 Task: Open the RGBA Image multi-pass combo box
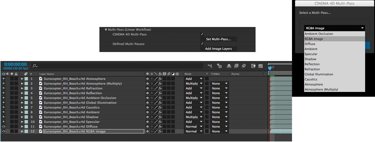334,28
